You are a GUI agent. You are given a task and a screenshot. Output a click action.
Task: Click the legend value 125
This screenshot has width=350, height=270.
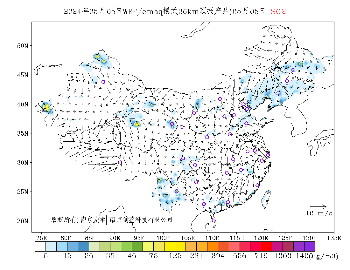pyautogui.click(x=175, y=256)
